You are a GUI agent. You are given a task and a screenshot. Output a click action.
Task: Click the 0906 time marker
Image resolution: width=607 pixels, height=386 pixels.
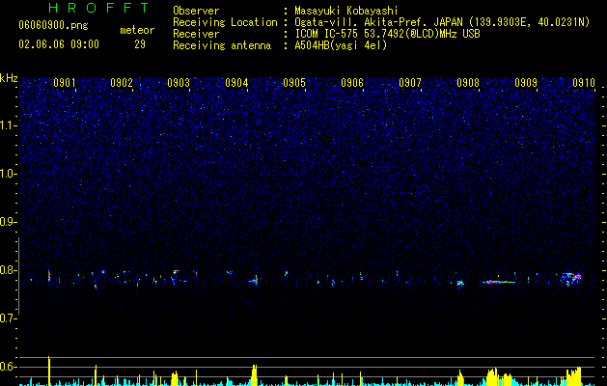pyautogui.click(x=352, y=83)
